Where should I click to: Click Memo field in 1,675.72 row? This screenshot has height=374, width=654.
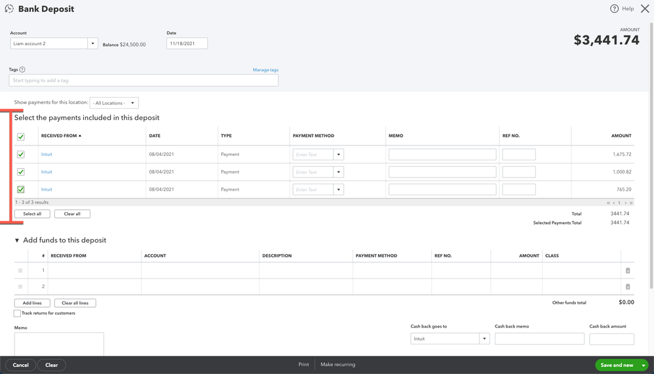tap(442, 155)
